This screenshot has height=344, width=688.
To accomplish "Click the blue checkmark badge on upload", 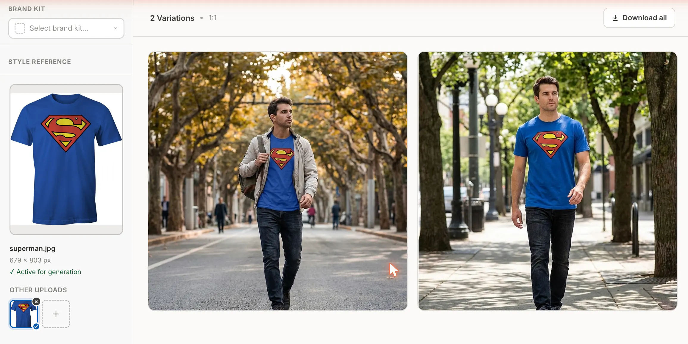I will 36,326.
